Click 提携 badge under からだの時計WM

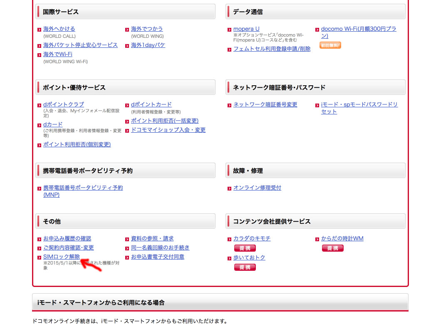pos(332,248)
